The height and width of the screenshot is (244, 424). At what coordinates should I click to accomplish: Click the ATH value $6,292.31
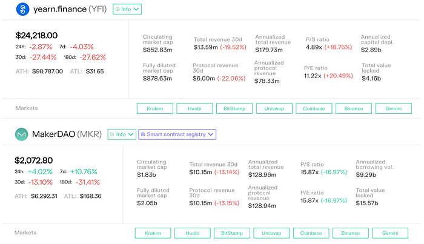point(44,196)
